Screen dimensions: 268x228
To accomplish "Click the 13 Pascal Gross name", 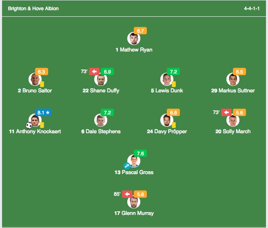I will pyautogui.click(x=134, y=172).
